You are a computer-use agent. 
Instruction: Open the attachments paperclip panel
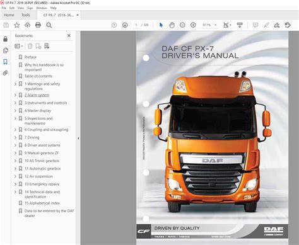point(6,73)
